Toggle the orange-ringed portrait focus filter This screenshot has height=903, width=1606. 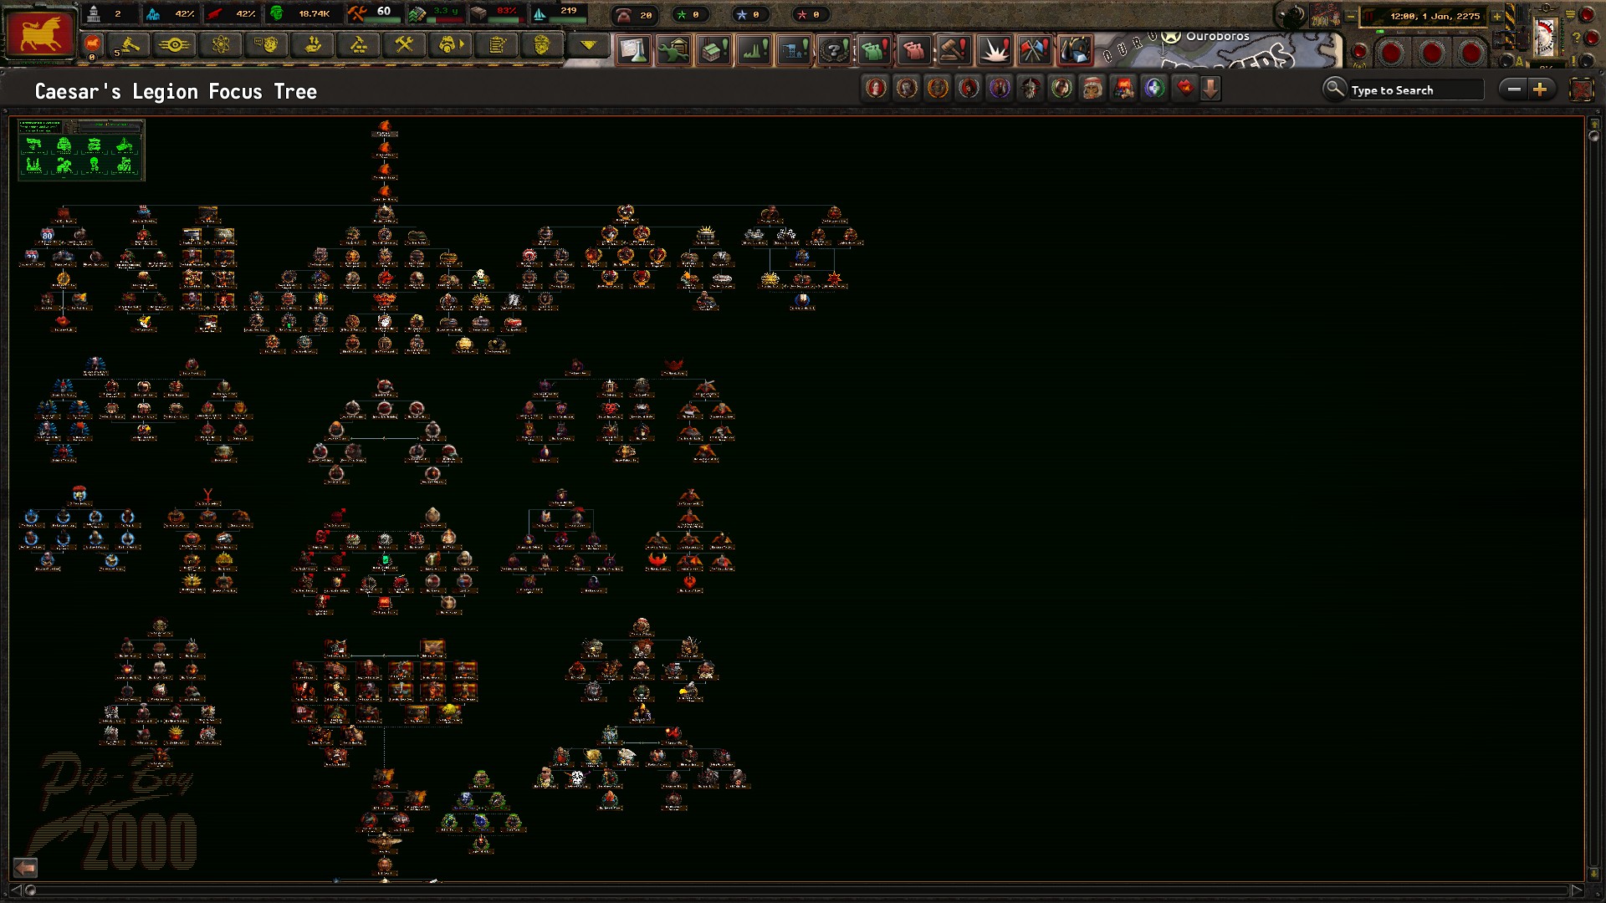tap(938, 88)
